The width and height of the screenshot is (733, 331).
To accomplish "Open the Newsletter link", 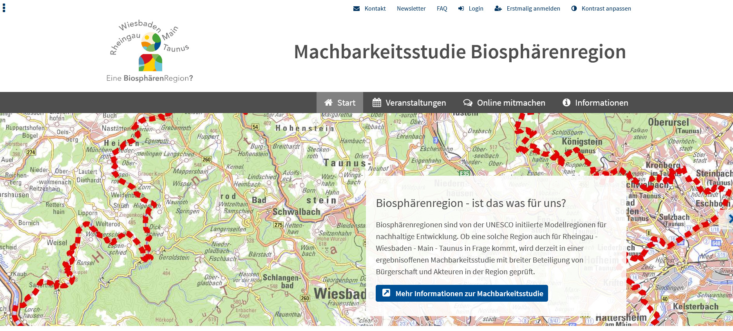I will pos(411,9).
